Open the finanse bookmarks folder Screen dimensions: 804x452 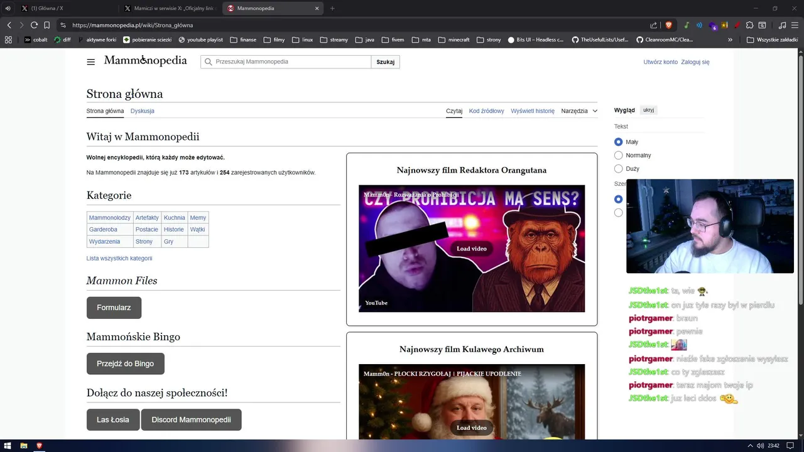(243, 40)
